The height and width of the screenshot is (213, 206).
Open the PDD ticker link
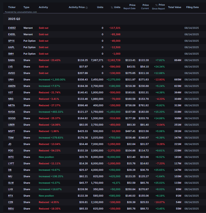[11, 151]
